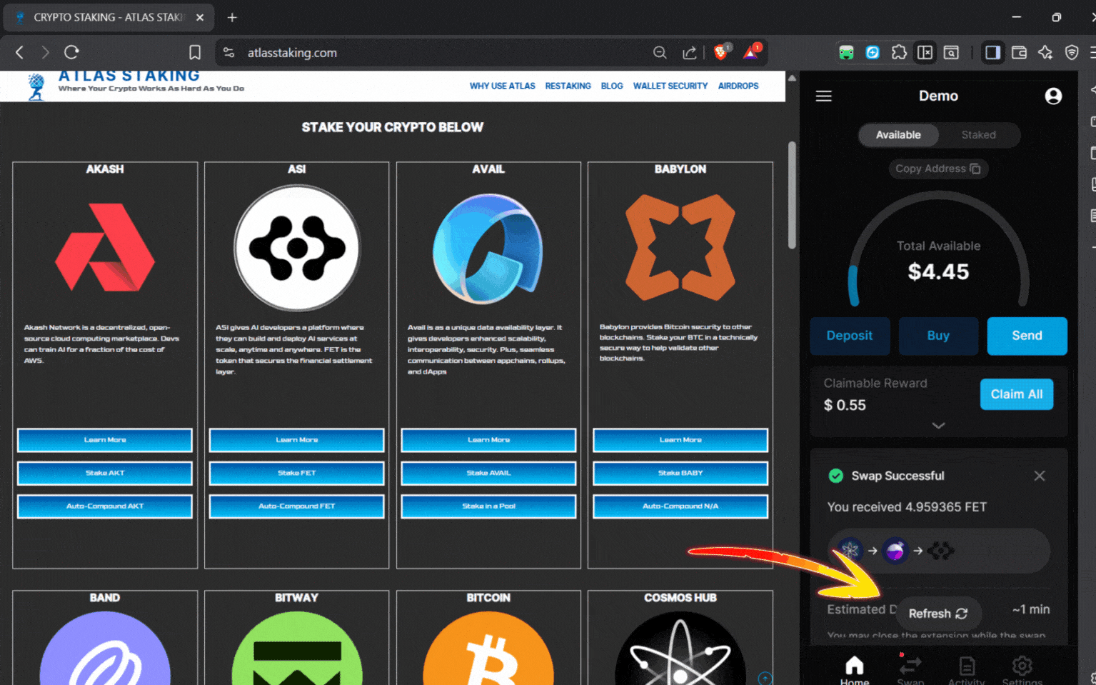Click Copy Address in the wallet
This screenshot has height=685, width=1096.
[938, 169]
